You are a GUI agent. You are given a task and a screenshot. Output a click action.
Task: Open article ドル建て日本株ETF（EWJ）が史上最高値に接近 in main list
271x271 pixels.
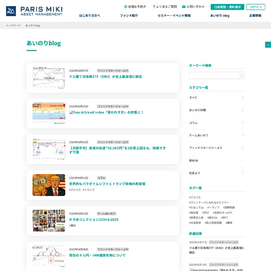pos(105,77)
